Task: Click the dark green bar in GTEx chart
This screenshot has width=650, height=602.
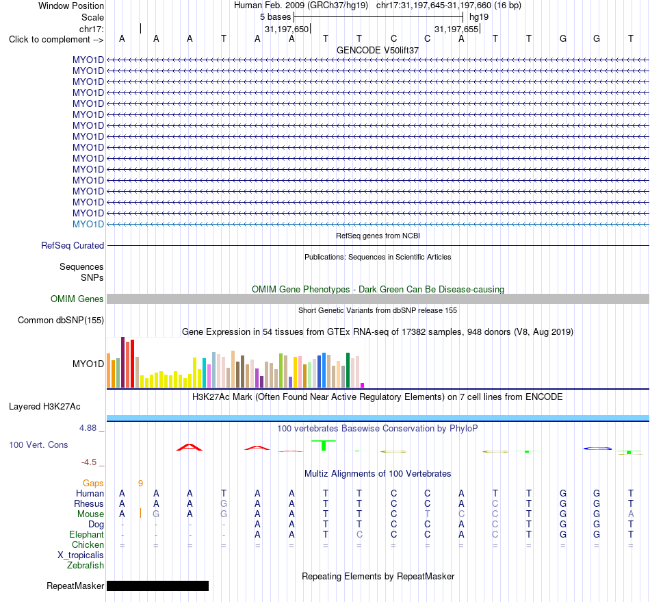Action: click(x=348, y=370)
